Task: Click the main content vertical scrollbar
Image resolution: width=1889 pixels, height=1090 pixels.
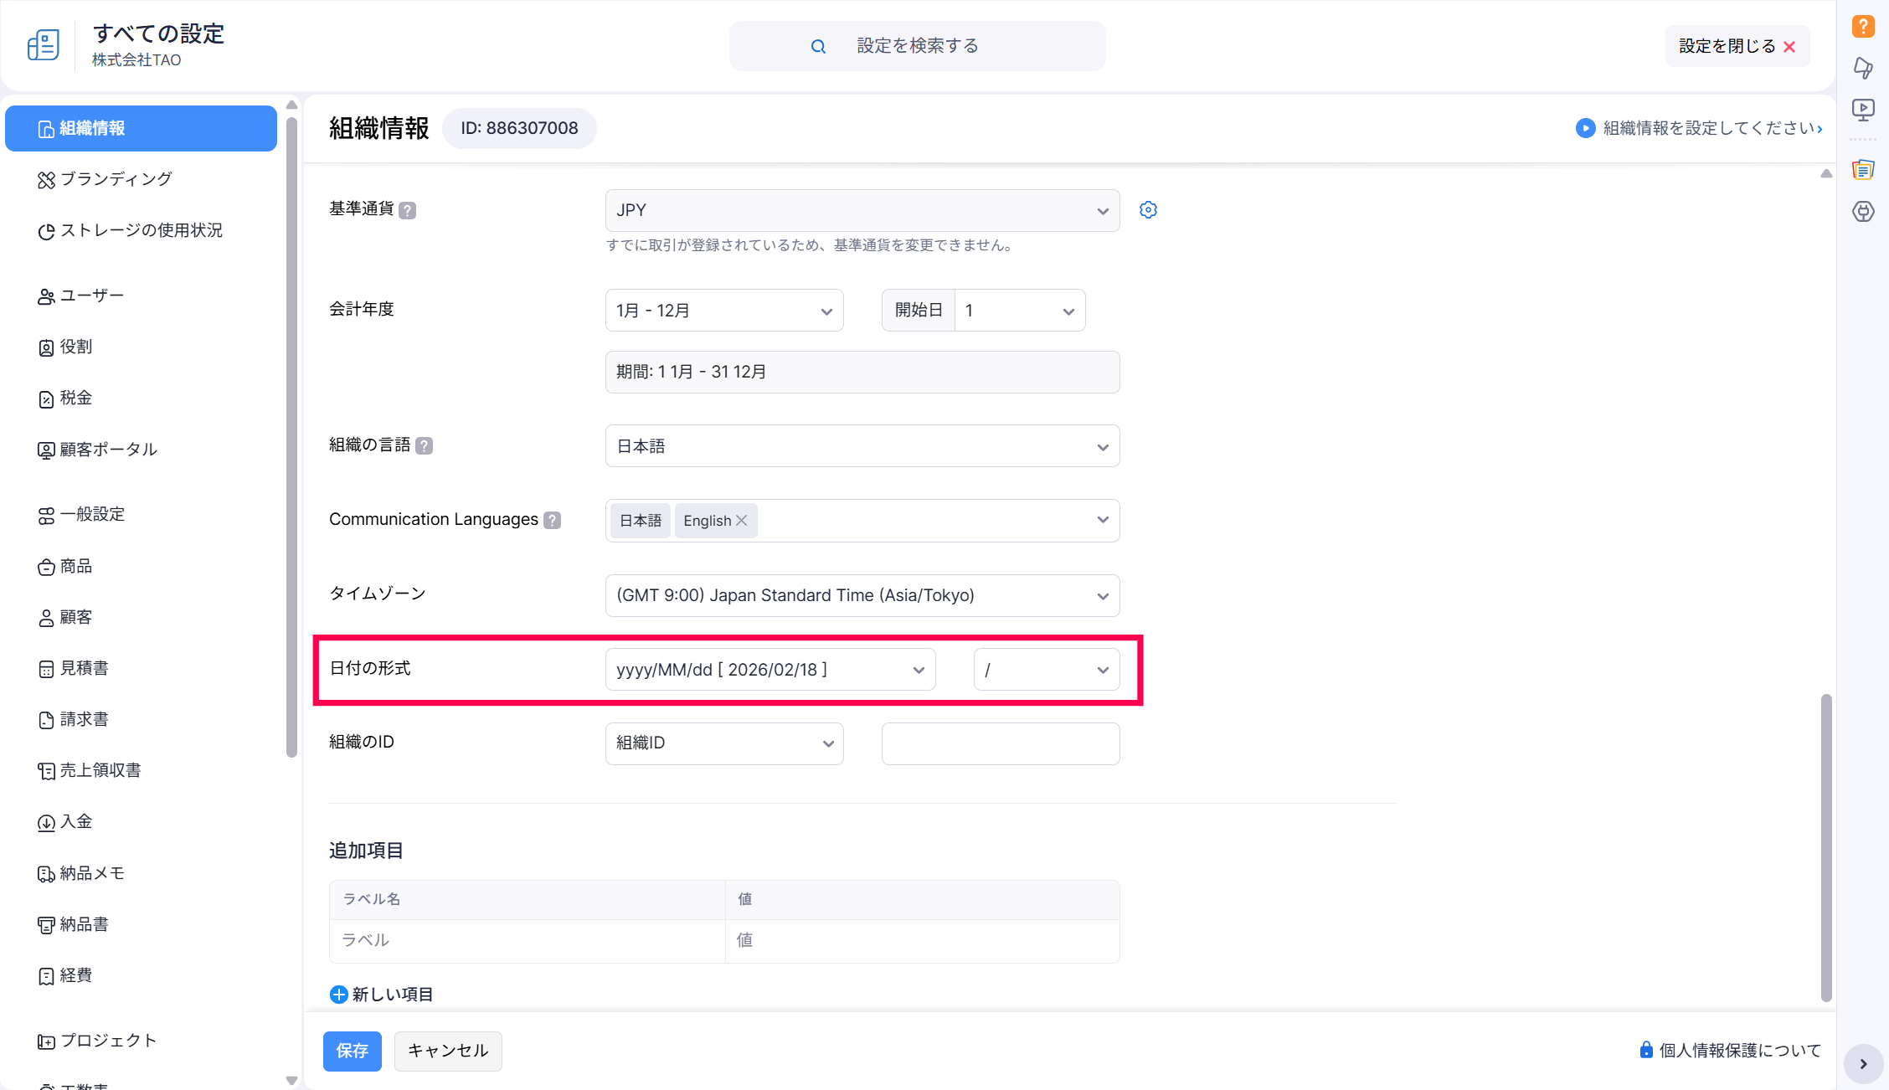Action: point(1826,846)
